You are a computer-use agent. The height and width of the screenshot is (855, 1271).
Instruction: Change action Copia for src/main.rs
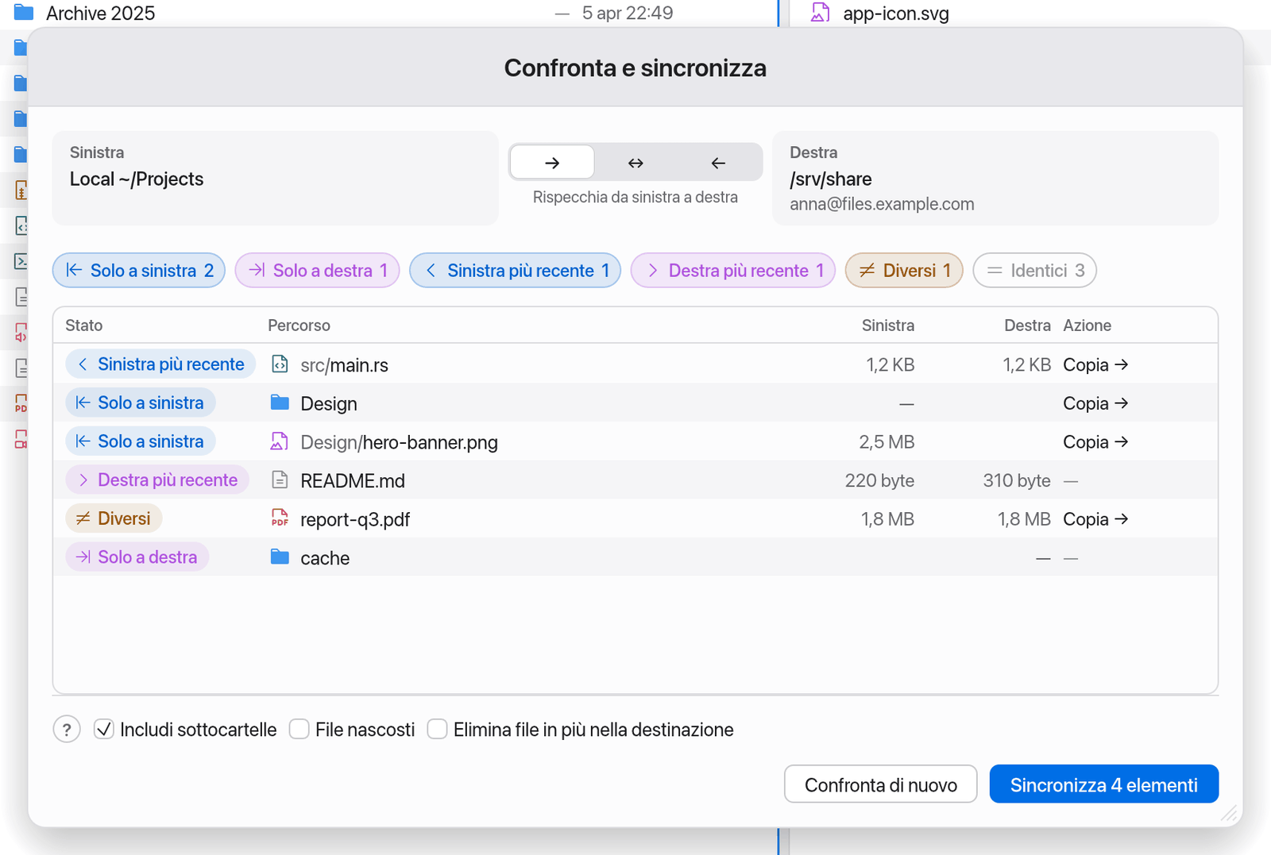tap(1095, 364)
